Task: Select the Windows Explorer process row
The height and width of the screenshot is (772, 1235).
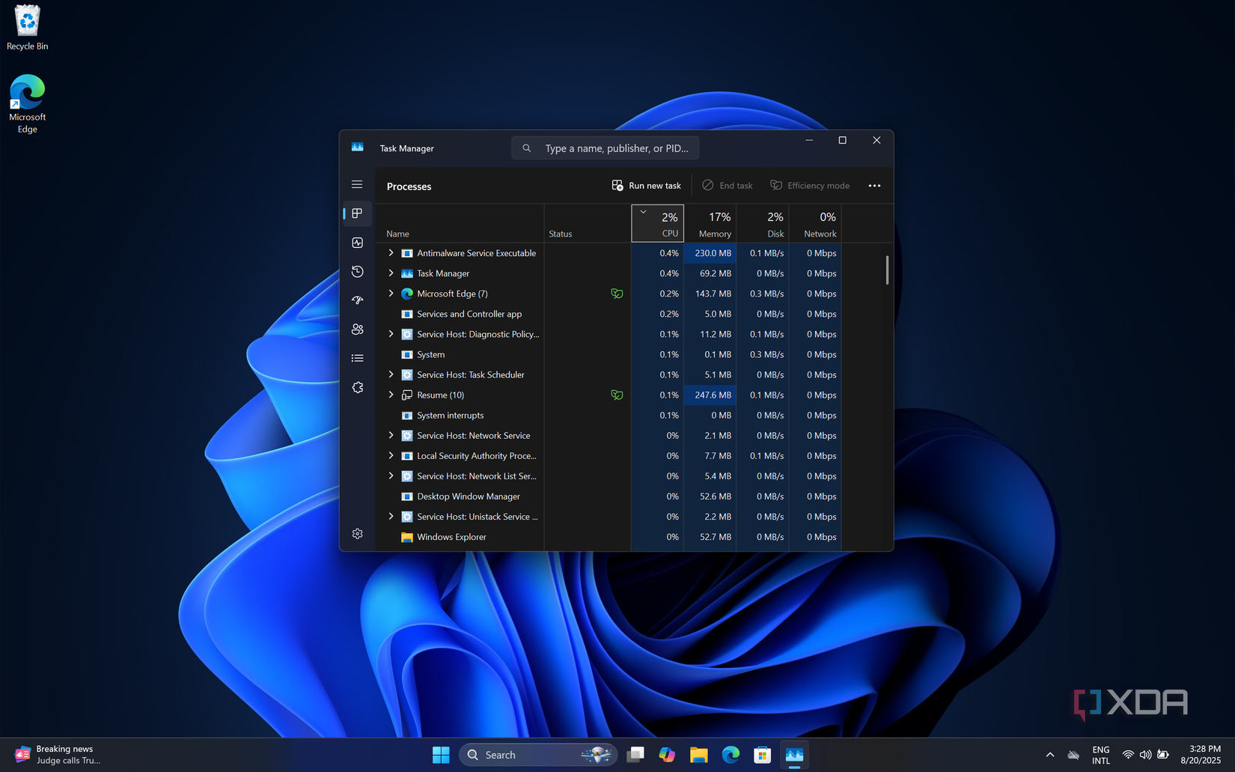Action: pyautogui.click(x=614, y=537)
